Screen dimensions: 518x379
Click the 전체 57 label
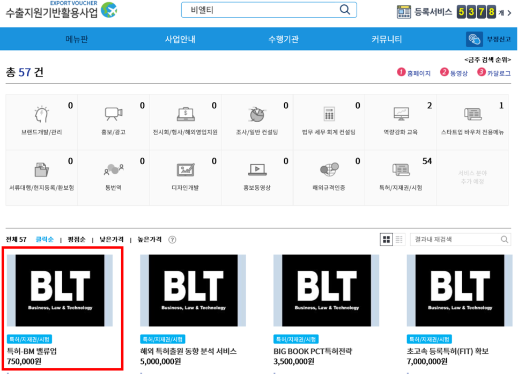16,239
